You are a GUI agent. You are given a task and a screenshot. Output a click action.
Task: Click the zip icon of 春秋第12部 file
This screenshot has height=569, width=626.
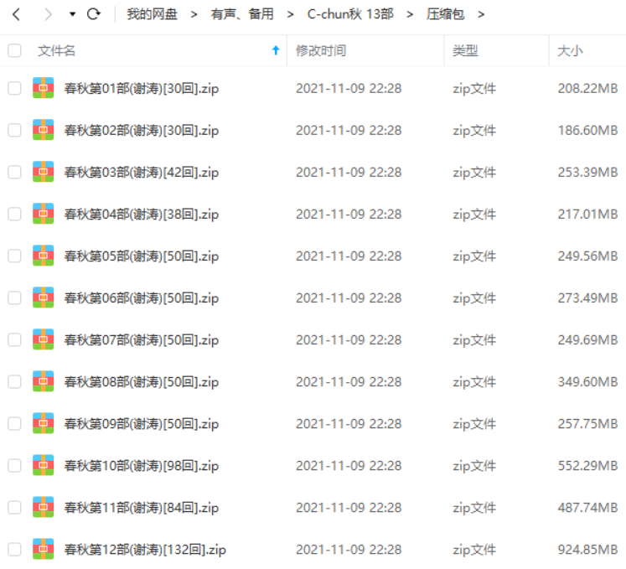(43, 549)
